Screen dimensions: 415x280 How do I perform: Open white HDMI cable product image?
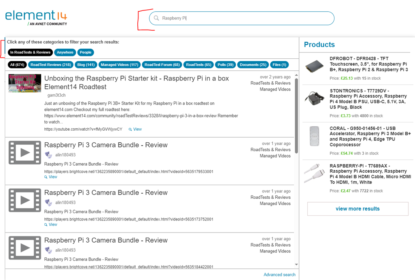[x=315, y=173]
